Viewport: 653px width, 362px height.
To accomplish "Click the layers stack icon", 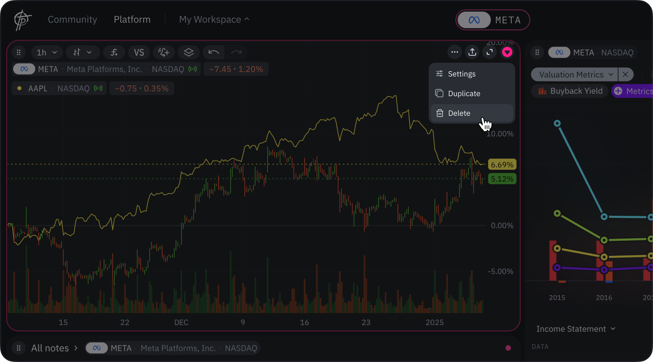I will coord(189,52).
